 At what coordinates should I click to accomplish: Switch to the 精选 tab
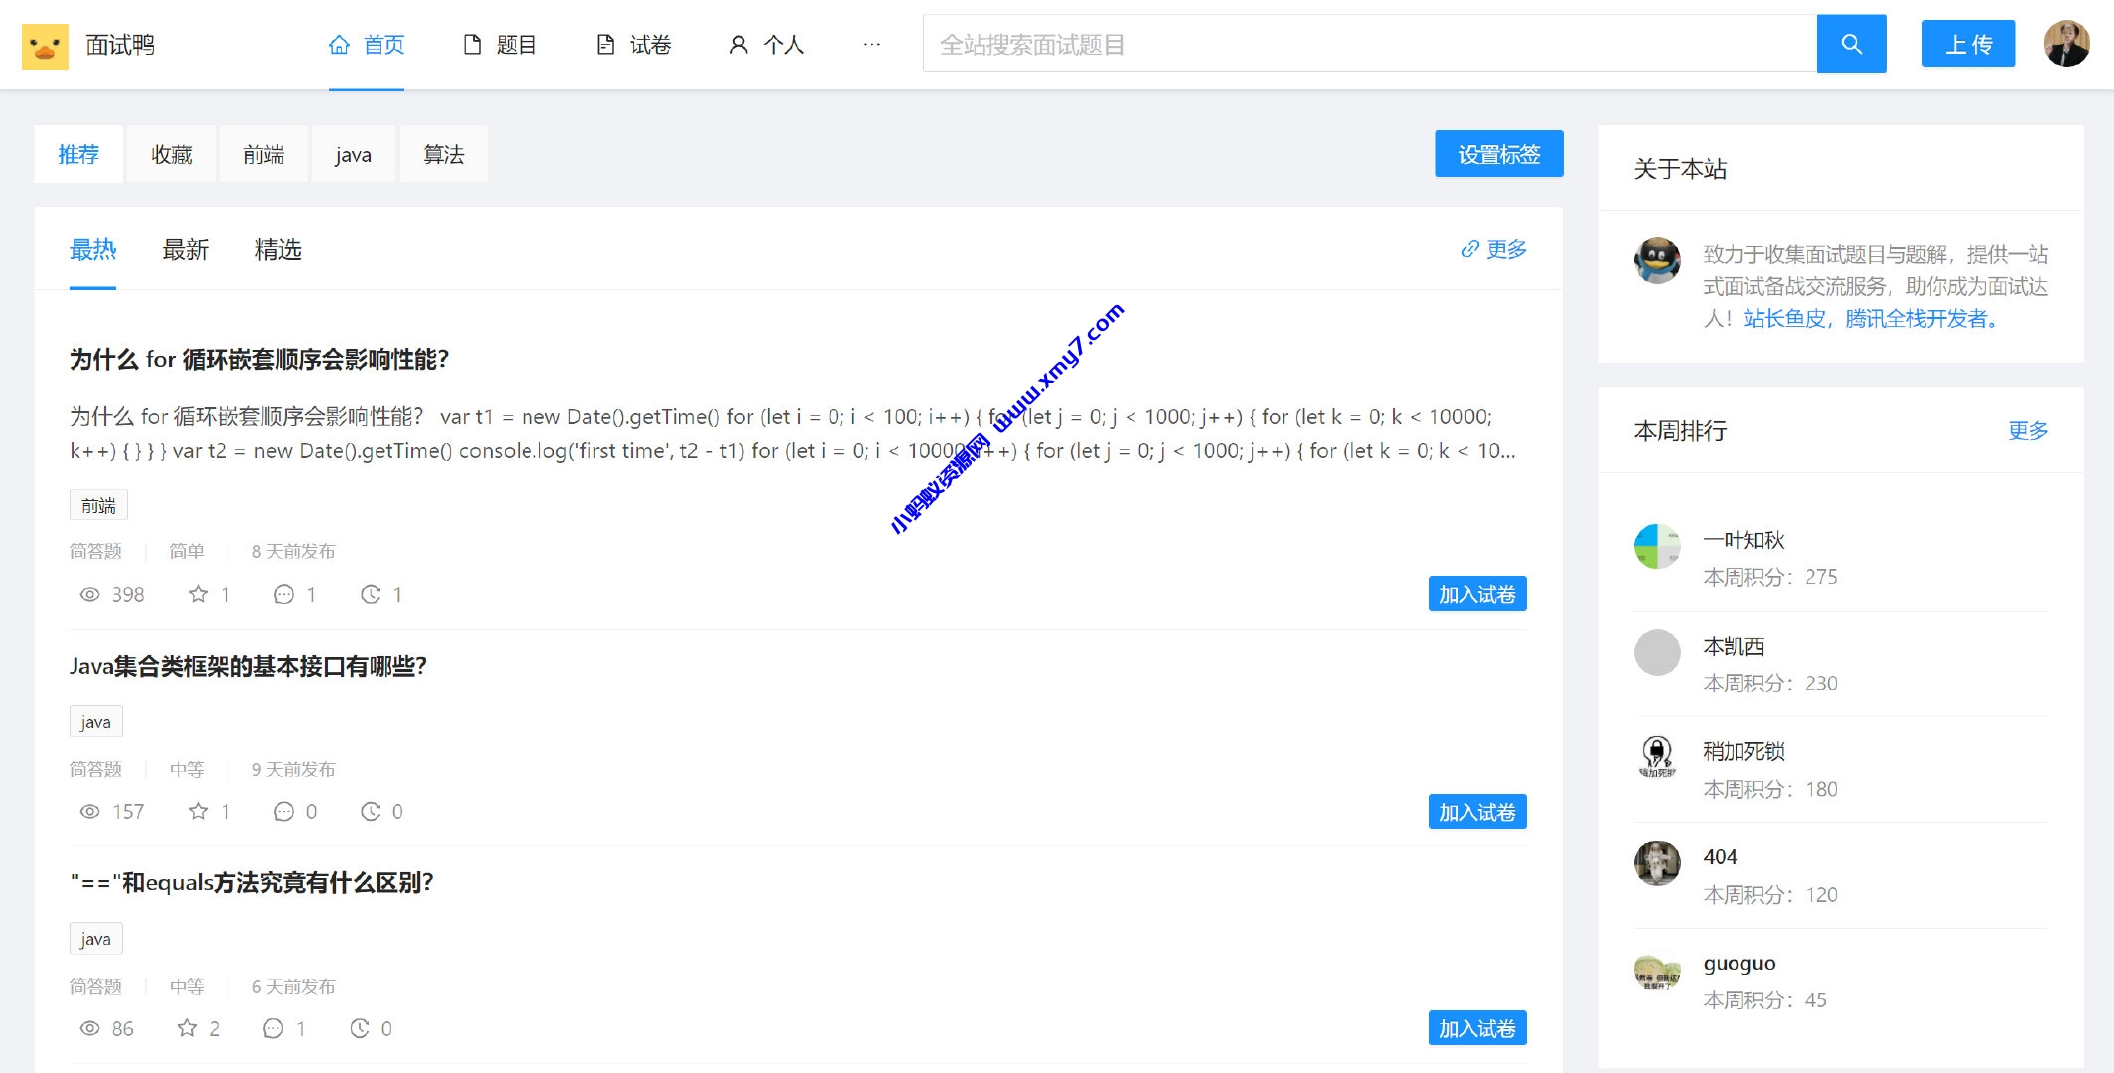(278, 250)
